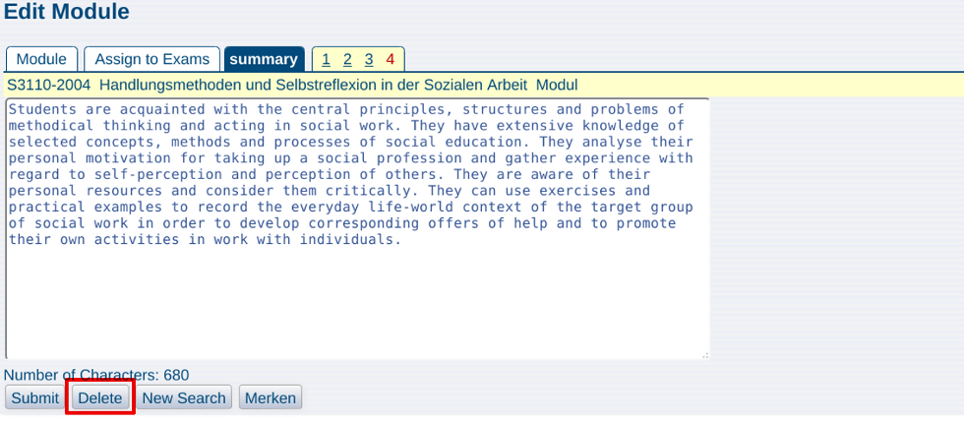
Task: Go to page link 3
Action: [369, 60]
